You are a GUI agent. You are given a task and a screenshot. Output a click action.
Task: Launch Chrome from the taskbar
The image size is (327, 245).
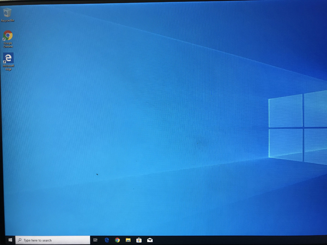pyautogui.click(x=117, y=240)
